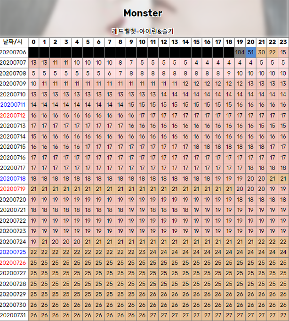
Task: Click the hour 11 cell of row 20200731
Action: [x=153, y=315]
